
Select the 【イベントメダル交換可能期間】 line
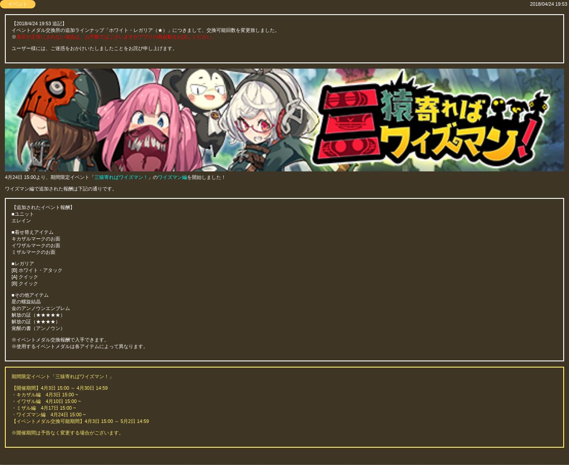[80, 422]
